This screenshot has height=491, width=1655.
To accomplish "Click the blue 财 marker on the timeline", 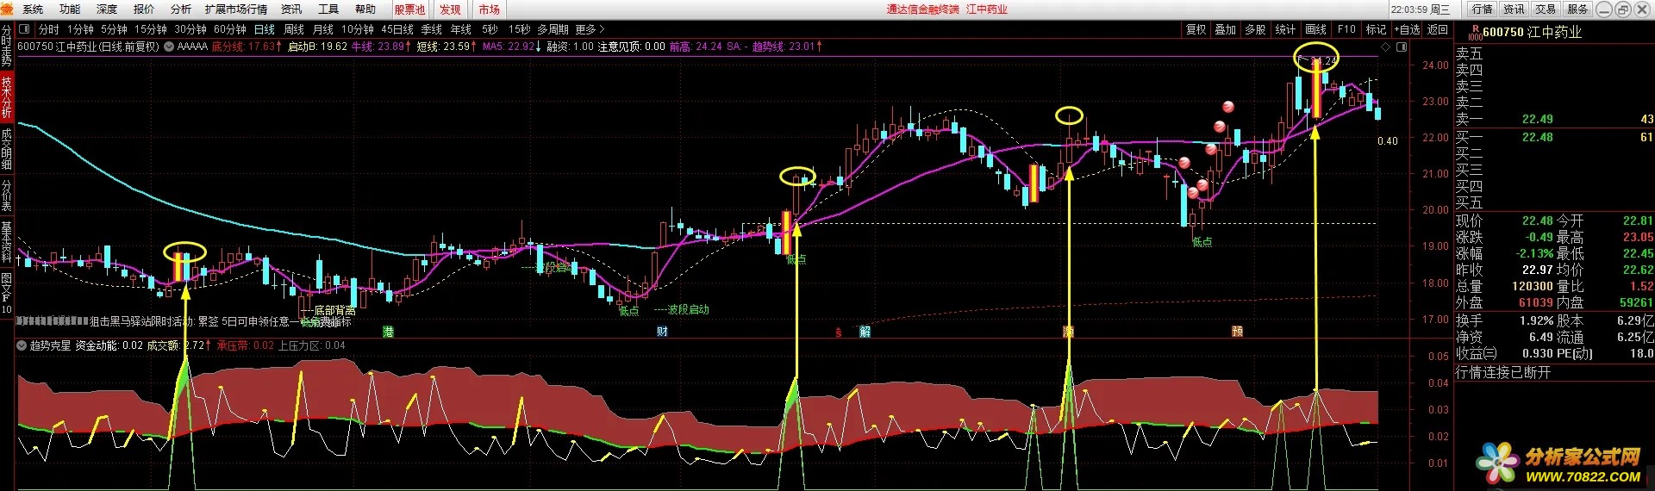I will (662, 332).
